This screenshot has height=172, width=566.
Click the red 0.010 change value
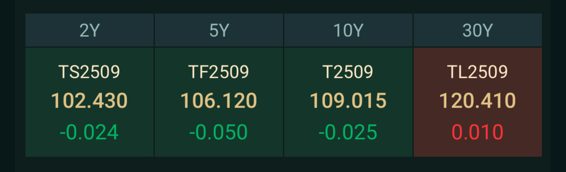478,132
